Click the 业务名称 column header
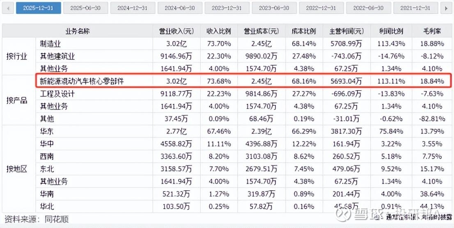Screen dimensions: 454x228 (78, 31)
